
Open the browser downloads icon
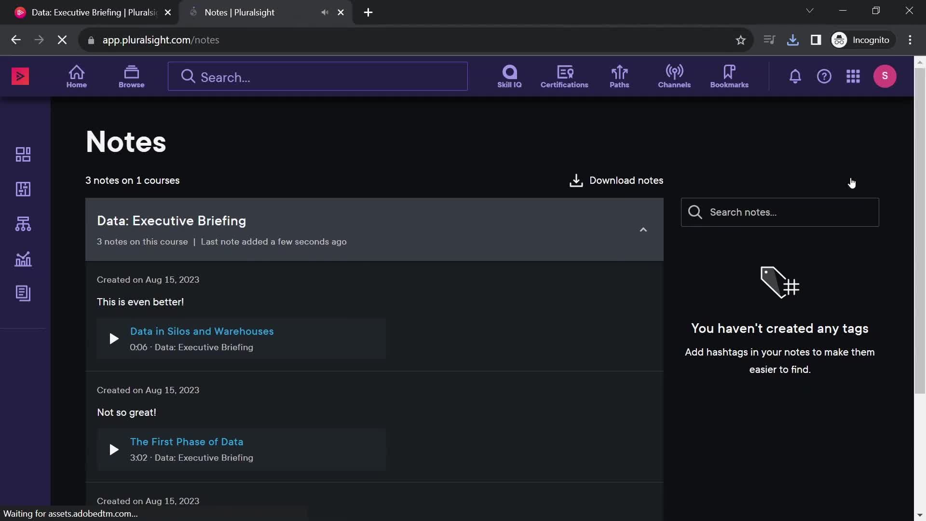click(792, 40)
